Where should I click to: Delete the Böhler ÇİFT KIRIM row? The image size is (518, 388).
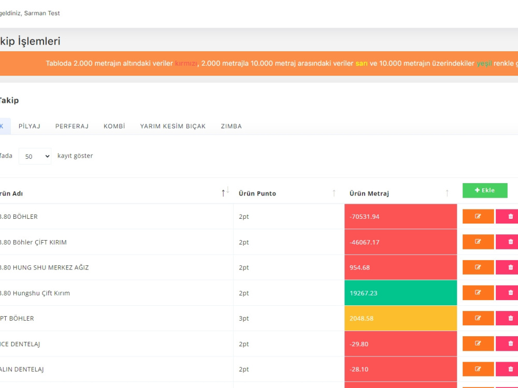[x=507, y=242]
